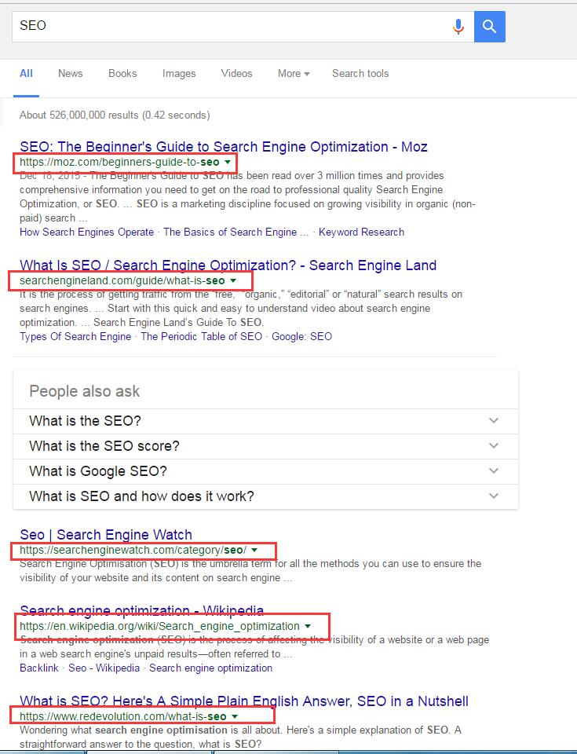Open the Search engine optimization sitelink under Wikipedia
Screen dimensions: 577x754
(210, 668)
